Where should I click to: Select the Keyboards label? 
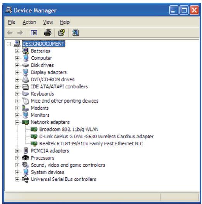click(x=42, y=94)
